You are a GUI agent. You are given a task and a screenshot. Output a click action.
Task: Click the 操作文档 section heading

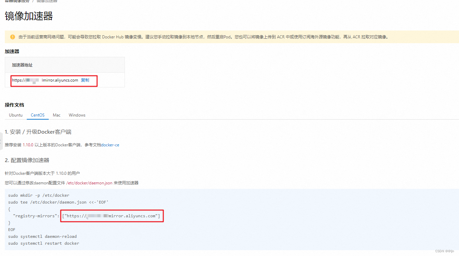tap(14, 105)
